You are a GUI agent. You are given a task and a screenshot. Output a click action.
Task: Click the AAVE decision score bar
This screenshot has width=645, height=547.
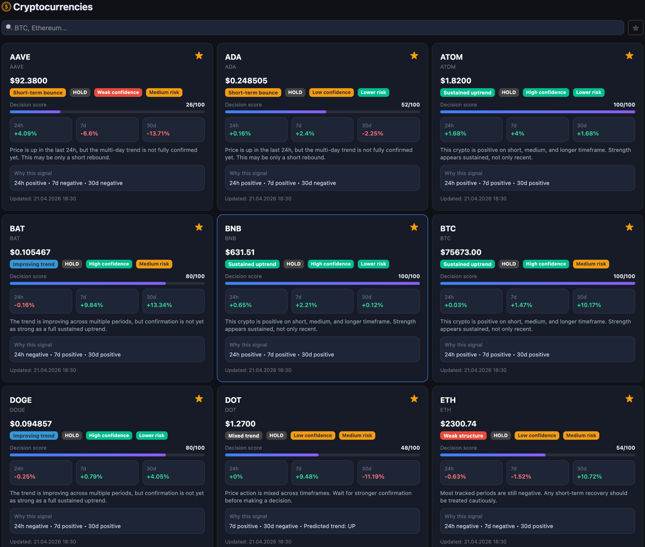click(x=107, y=112)
